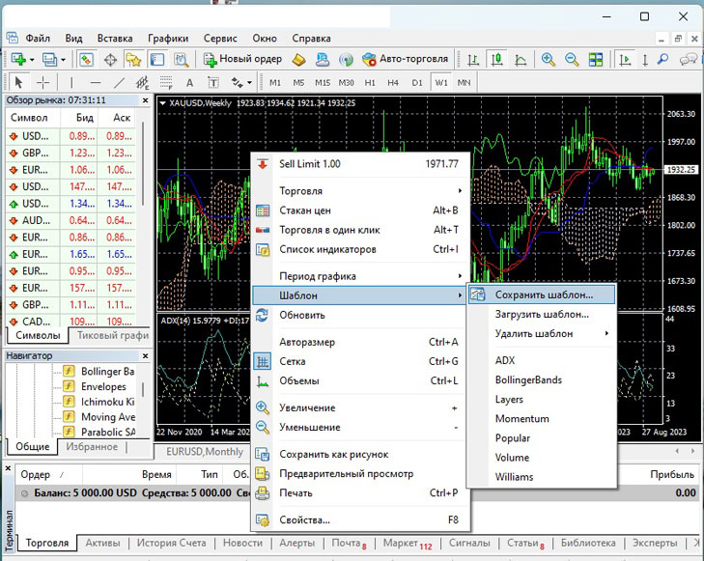Screen dimensions: 704x561
Task: Click the Новый ордер toolbar button
Action: pos(241,59)
